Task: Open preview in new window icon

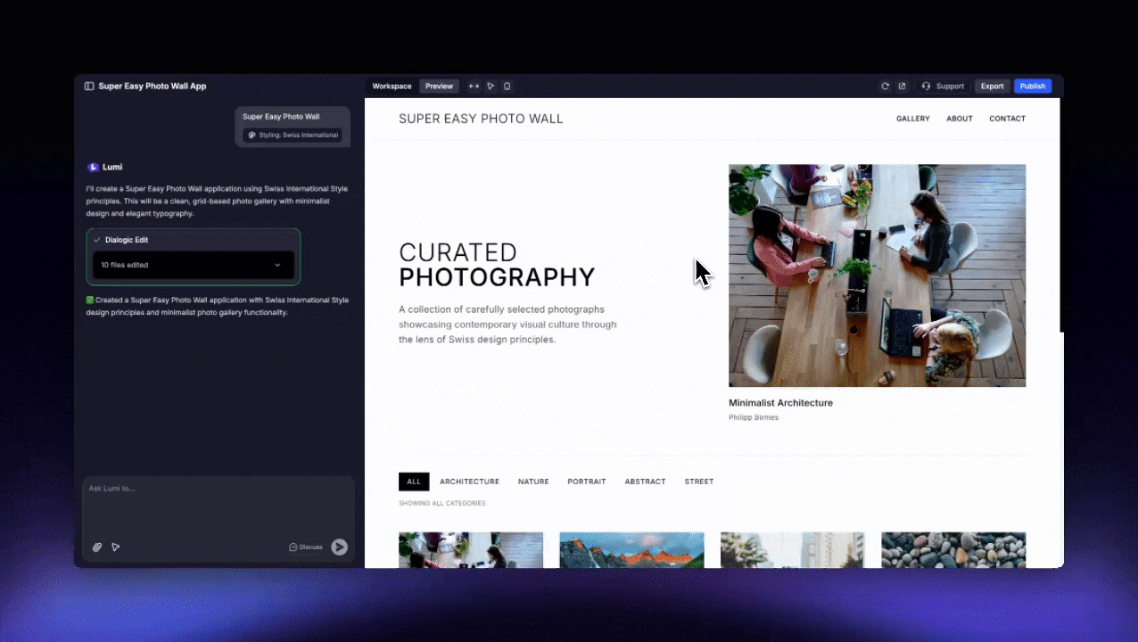Action: [902, 86]
